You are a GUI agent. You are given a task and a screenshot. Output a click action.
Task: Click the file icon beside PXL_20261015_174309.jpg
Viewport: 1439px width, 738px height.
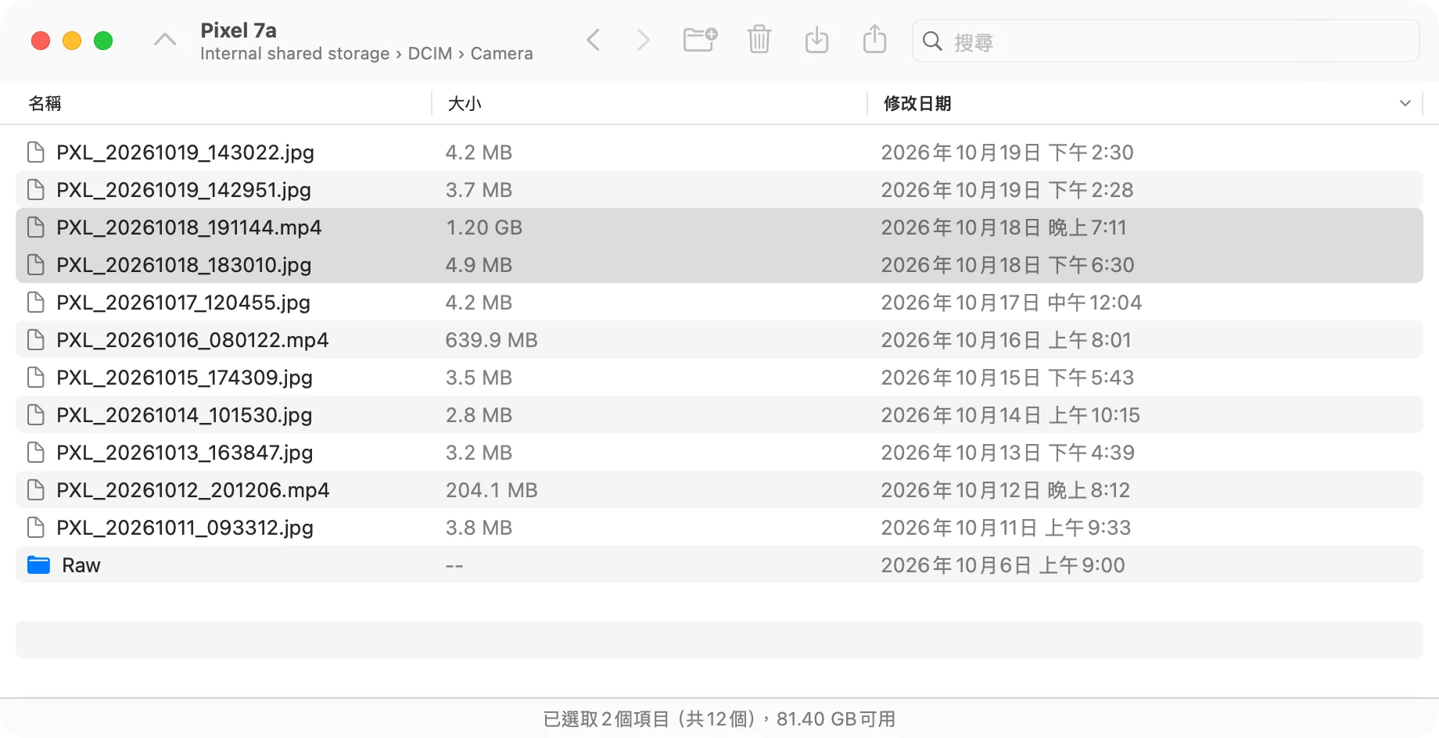tap(36, 378)
